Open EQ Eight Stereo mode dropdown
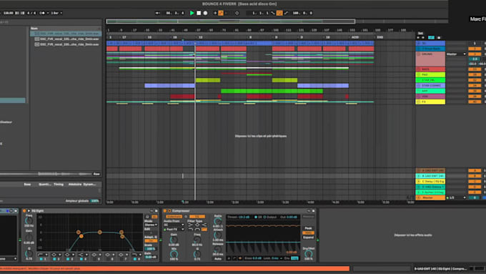This screenshot has height=274, width=486. 151,225
